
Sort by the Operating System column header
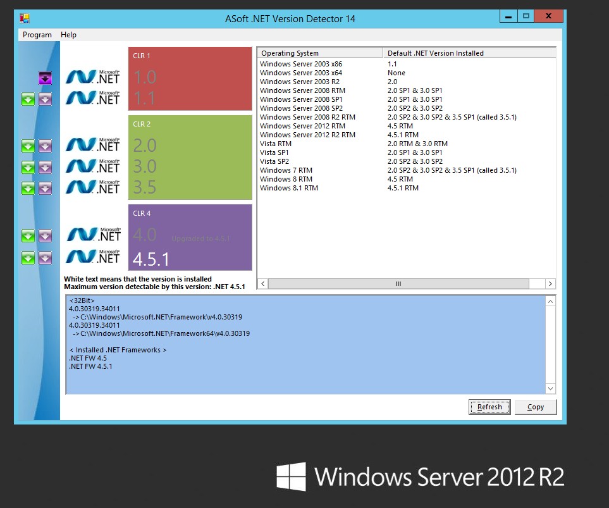(x=320, y=53)
